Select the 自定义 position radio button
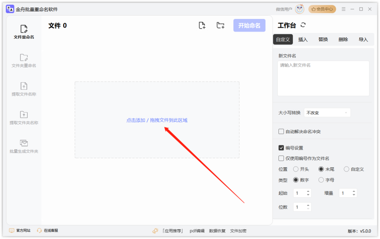This screenshot has width=380, height=239. [x=347, y=169]
